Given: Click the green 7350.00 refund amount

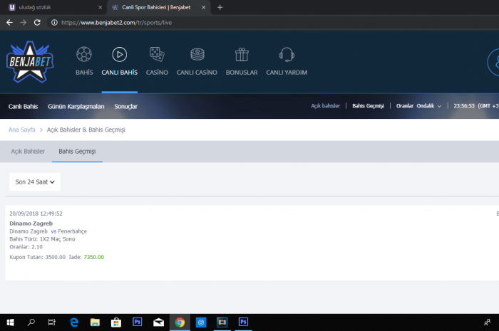Looking at the screenshot, I should tap(94, 257).
